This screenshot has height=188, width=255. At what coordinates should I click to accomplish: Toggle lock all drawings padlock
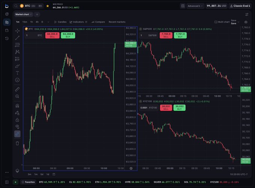pyautogui.click(x=17, y=120)
